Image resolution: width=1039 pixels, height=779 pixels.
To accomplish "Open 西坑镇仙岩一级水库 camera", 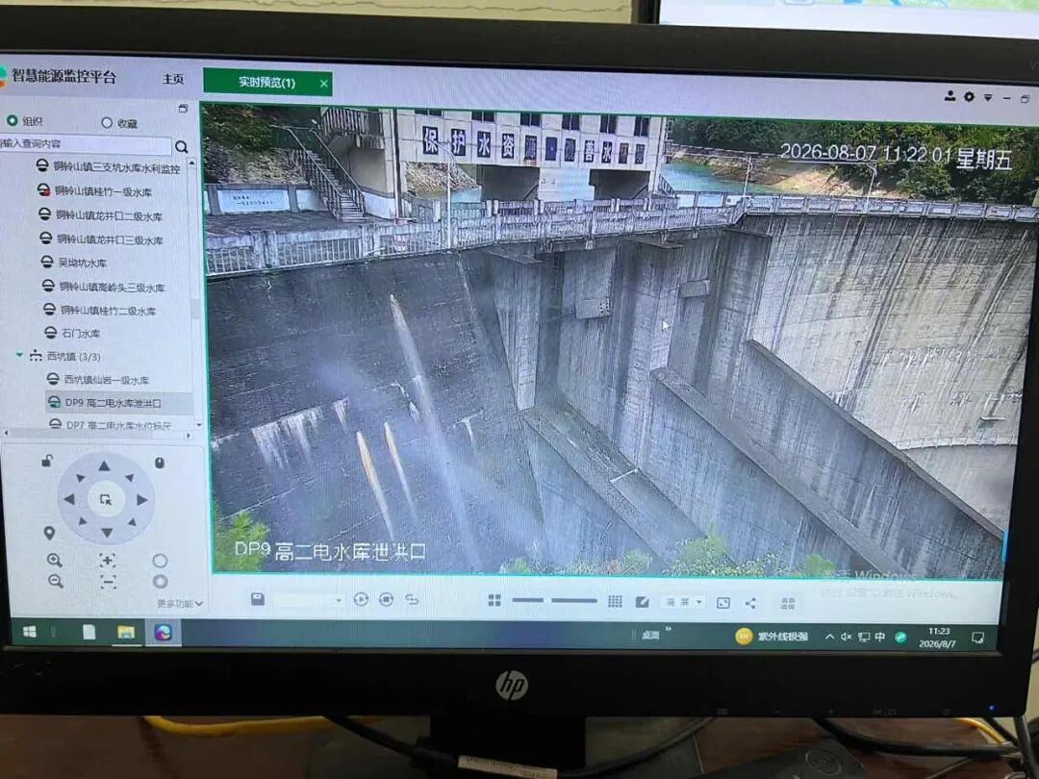I will (98, 380).
